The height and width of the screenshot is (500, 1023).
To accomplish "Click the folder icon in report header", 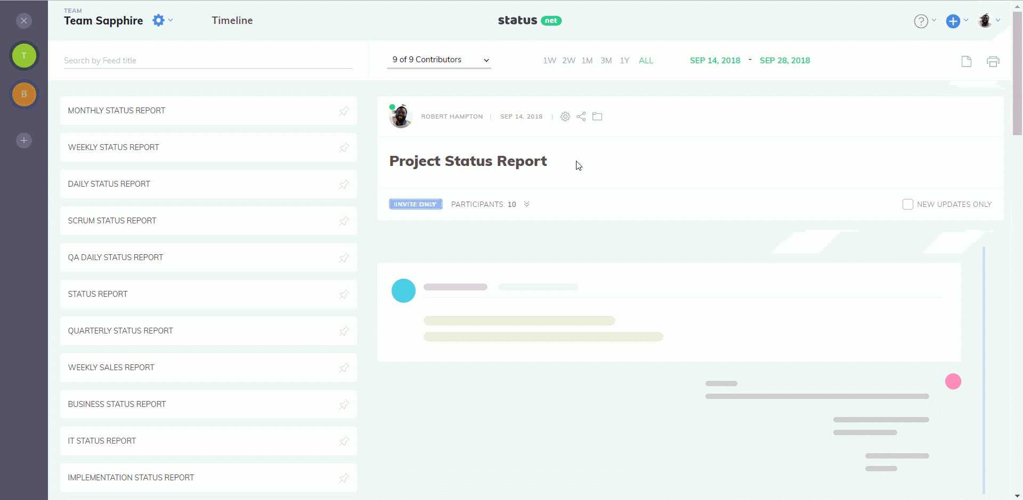I will [597, 116].
